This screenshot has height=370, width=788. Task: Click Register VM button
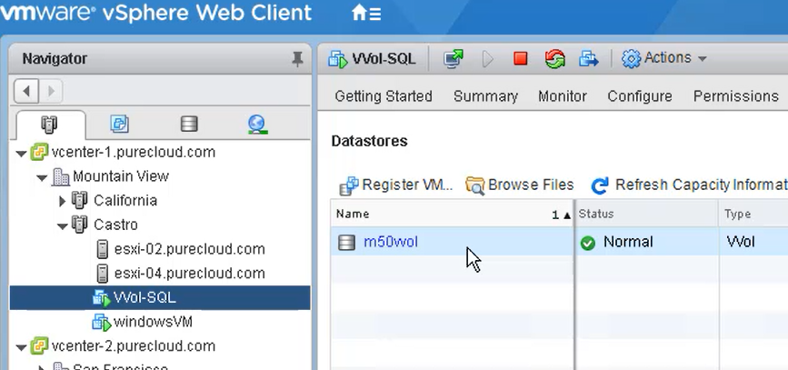tap(396, 185)
